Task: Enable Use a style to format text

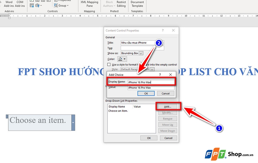Action: click(x=109, y=64)
